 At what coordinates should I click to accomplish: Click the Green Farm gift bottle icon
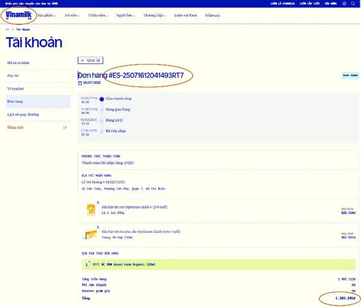click(87, 264)
